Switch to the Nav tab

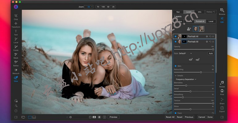pos(178,12)
